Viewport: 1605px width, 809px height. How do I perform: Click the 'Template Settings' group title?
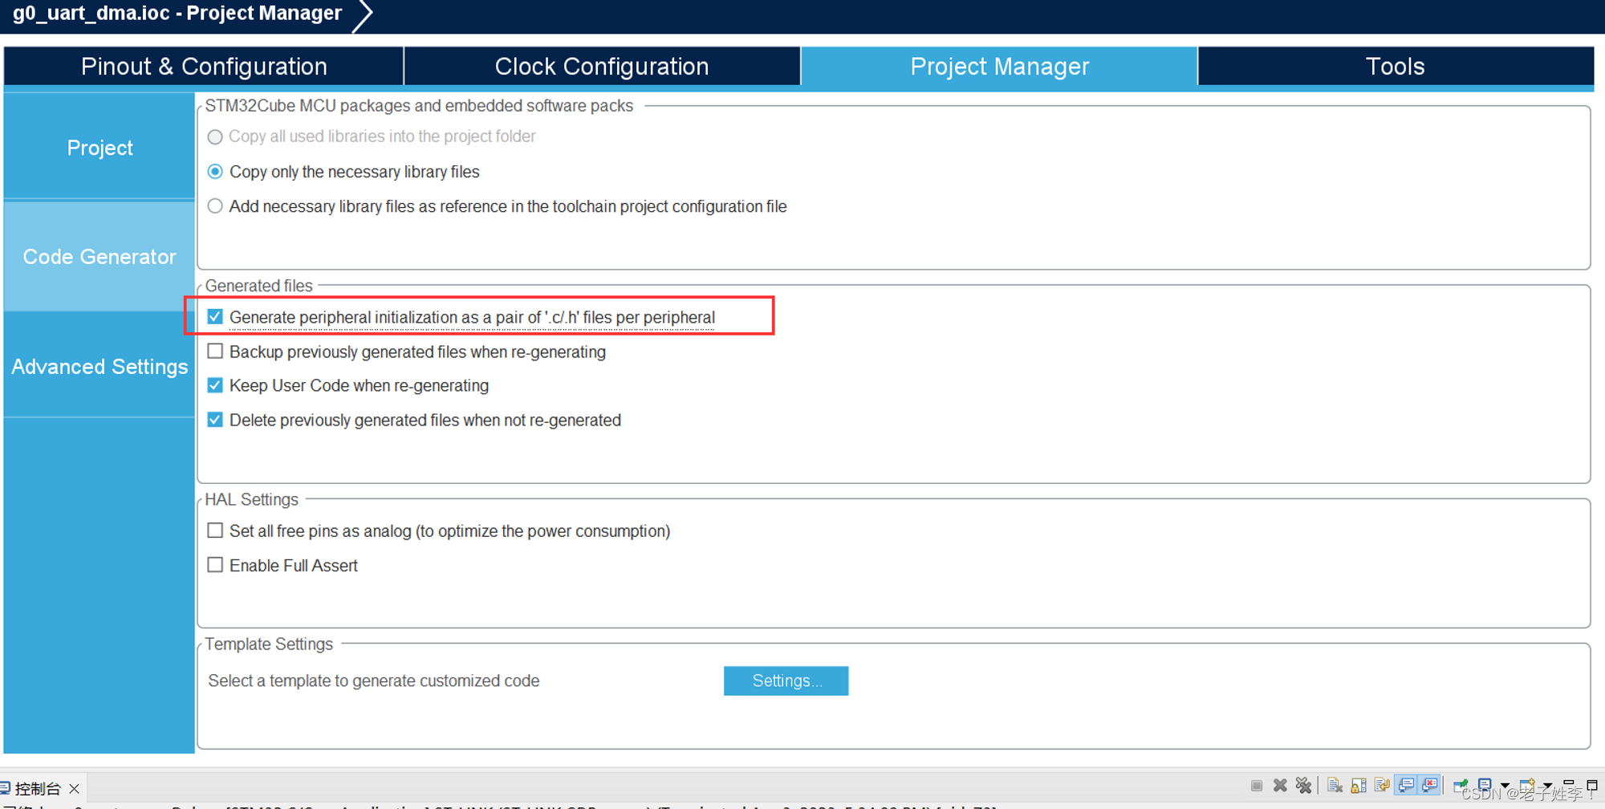click(269, 644)
